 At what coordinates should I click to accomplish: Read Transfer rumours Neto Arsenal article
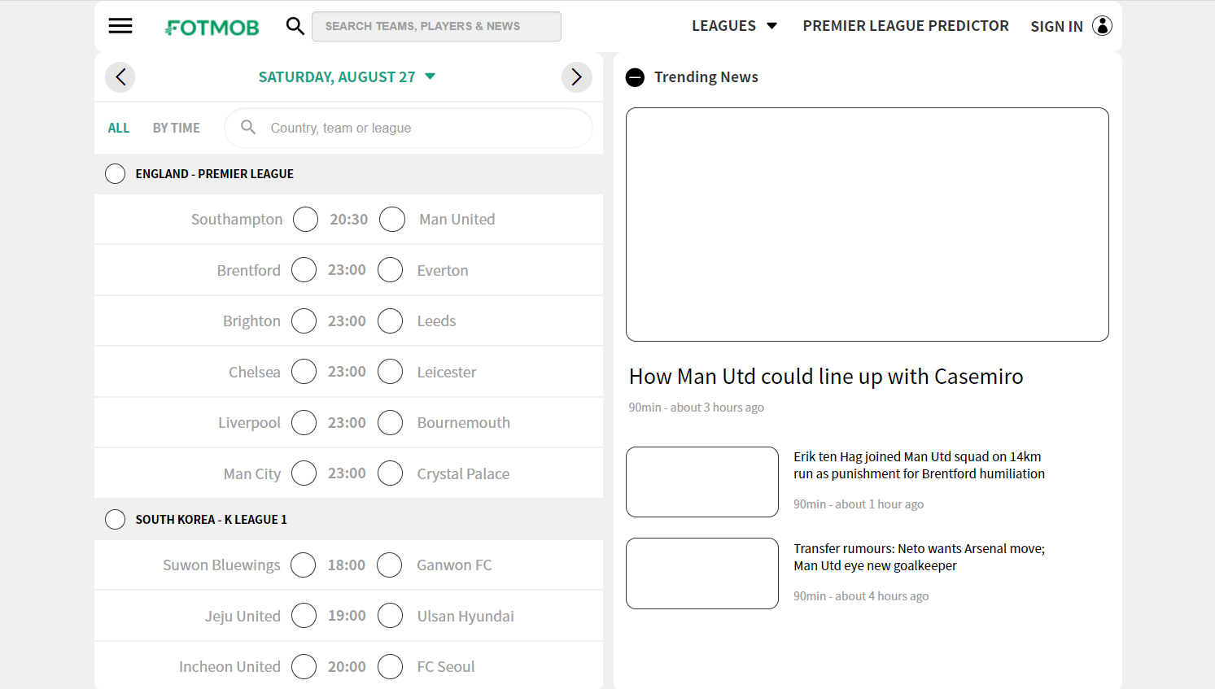[x=920, y=557]
